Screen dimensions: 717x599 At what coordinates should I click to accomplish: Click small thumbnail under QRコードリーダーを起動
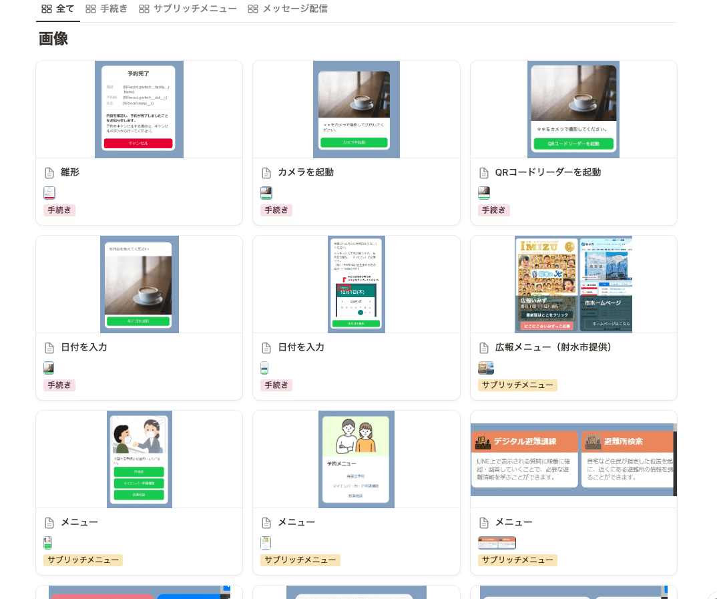pyautogui.click(x=484, y=193)
